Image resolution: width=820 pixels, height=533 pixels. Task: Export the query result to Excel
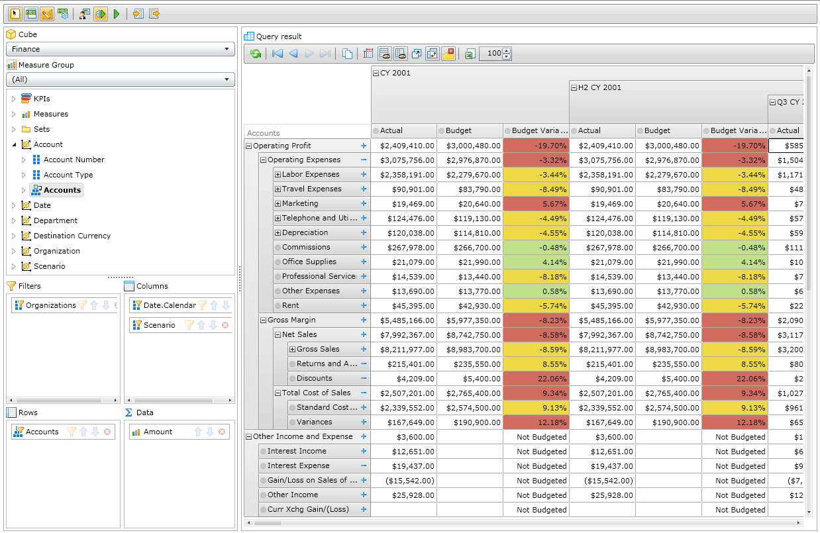coord(470,54)
